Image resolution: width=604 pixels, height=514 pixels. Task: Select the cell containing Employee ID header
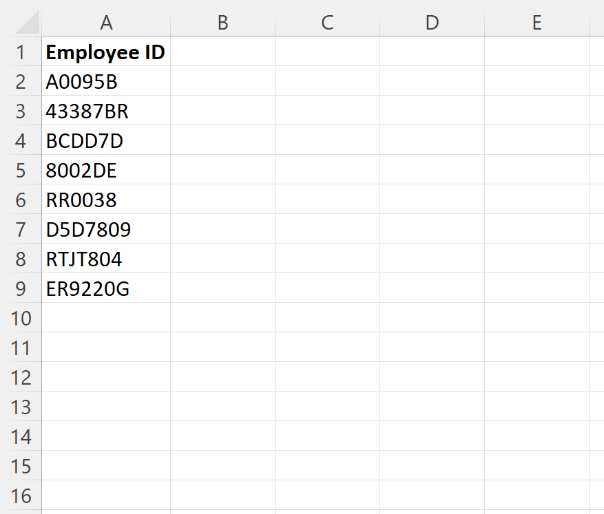[x=105, y=52]
